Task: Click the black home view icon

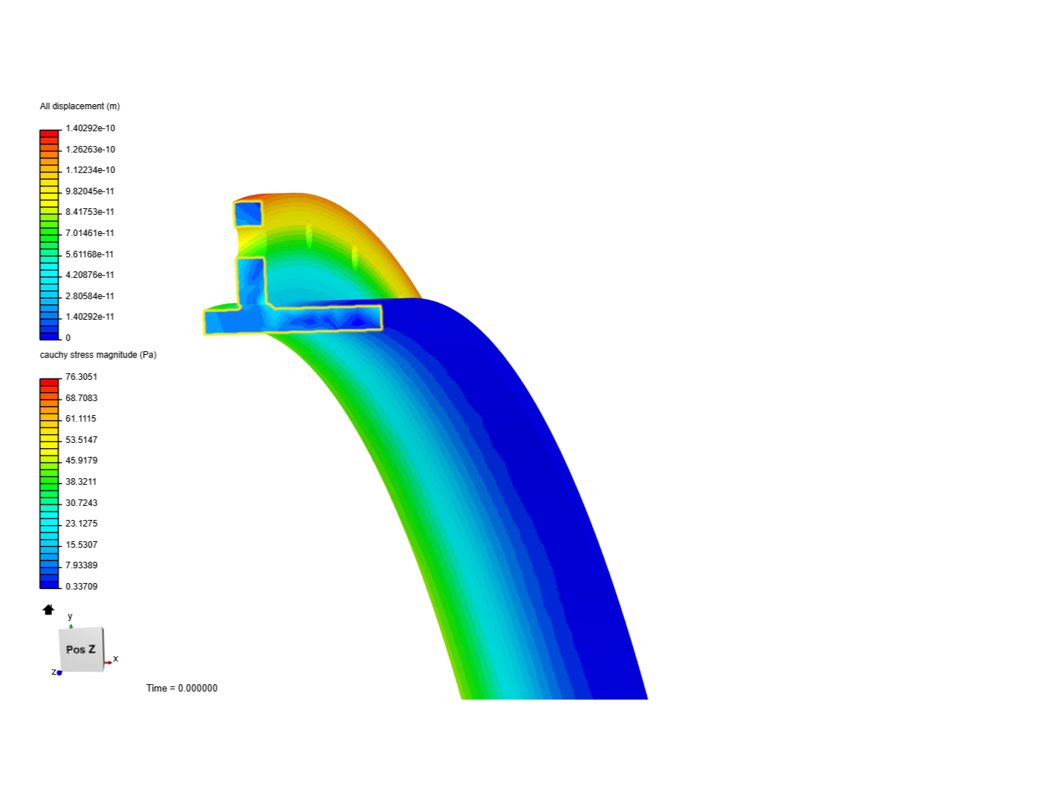Action: tap(48, 609)
